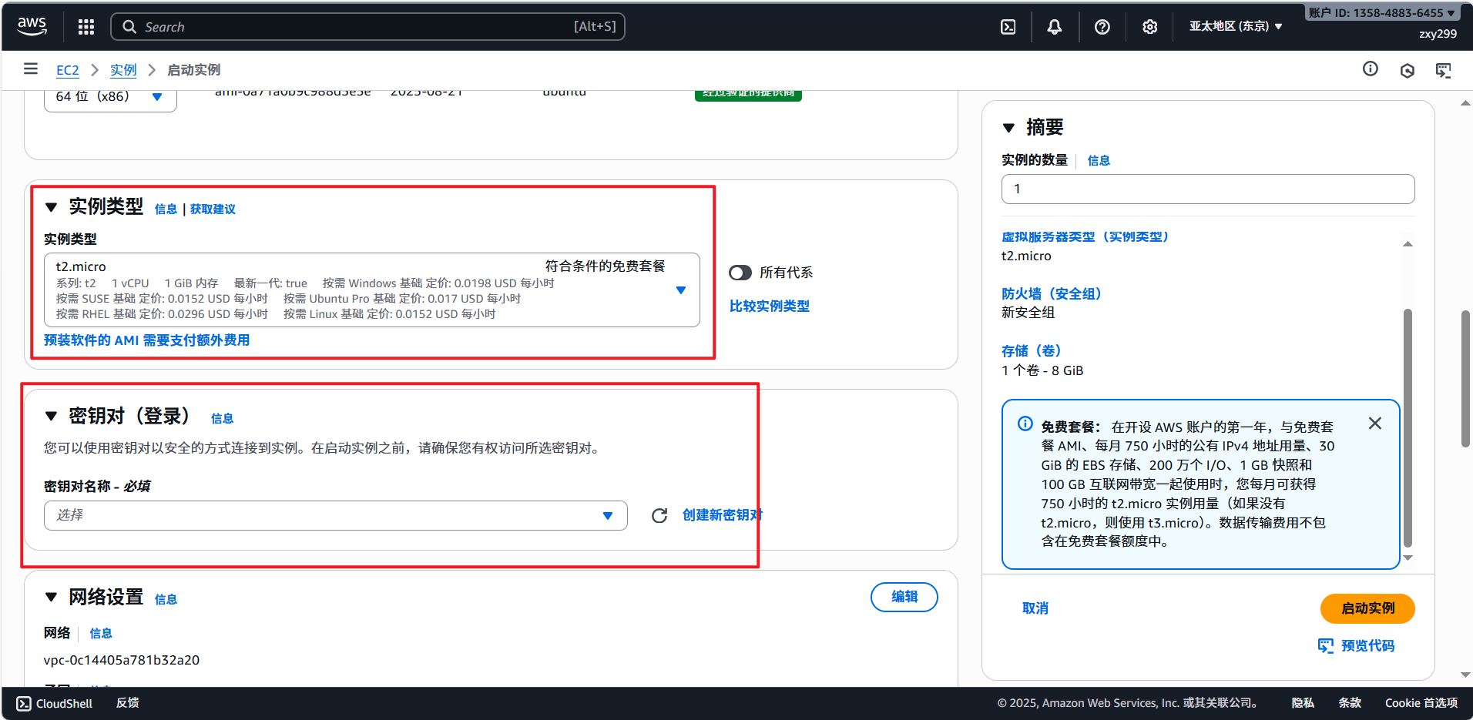Click the summary panel scrollbar

click(x=1408, y=427)
